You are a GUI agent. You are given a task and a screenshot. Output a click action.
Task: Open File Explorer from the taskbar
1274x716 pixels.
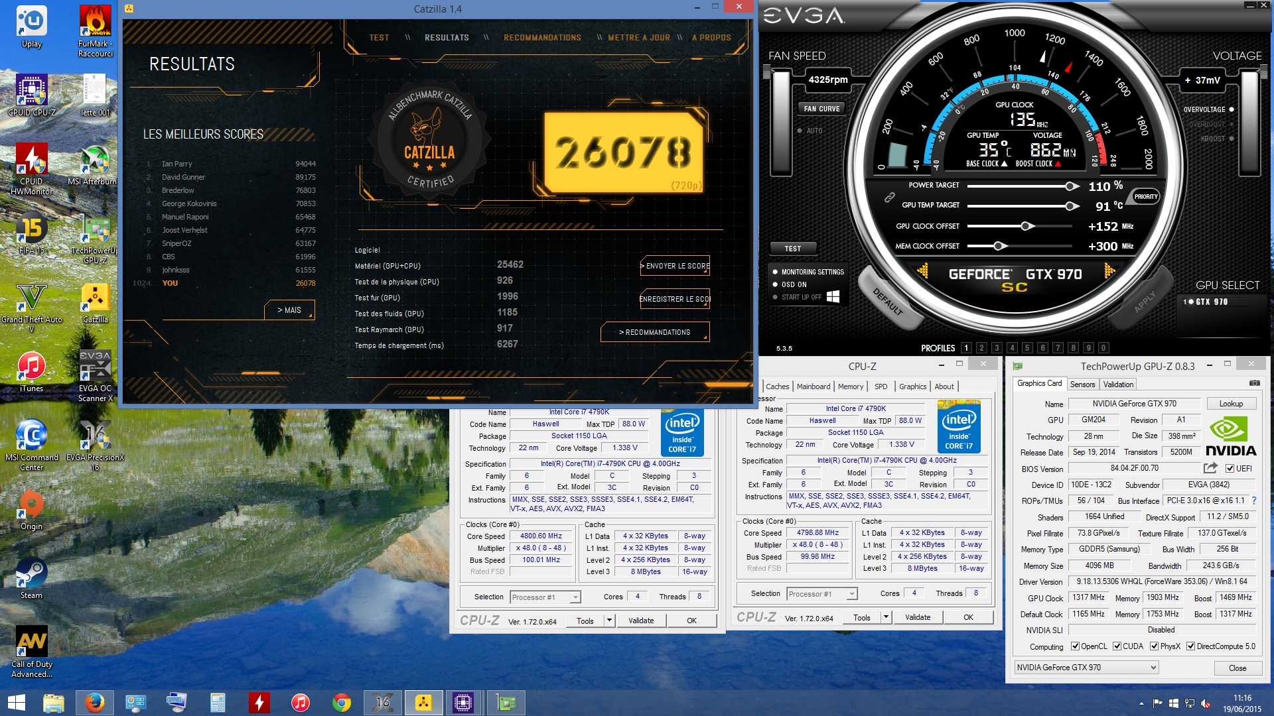(53, 703)
